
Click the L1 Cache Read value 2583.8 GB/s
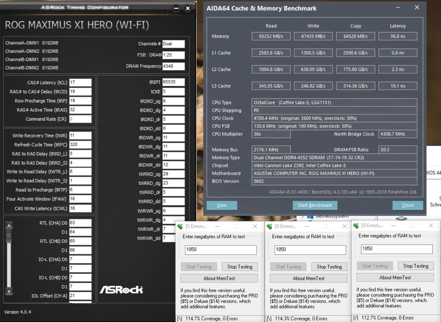271,53
